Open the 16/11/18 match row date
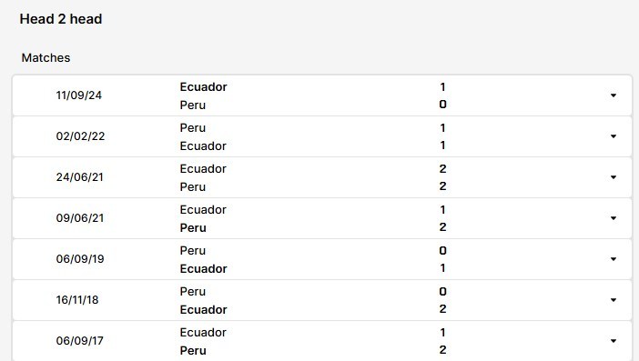Viewport: 639px width, 361px height. point(77,300)
